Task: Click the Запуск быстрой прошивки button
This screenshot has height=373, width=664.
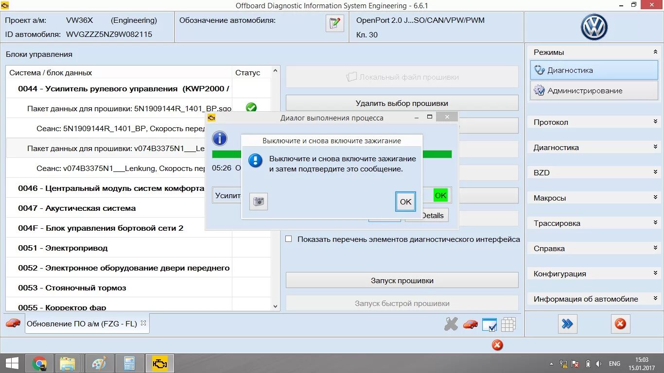Action: tap(402, 303)
